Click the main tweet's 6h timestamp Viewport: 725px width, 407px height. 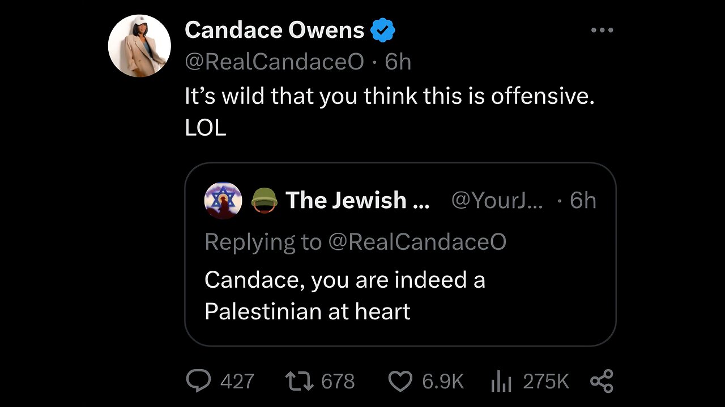pyautogui.click(x=398, y=62)
